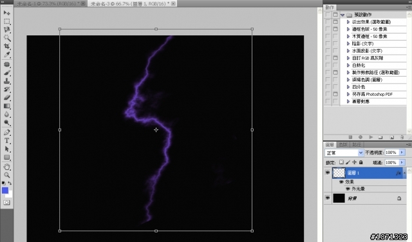Screen dimensions: 412x242
Task: Hide 圖層 1 layer visibility
Action: pyautogui.click(x=328, y=172)
